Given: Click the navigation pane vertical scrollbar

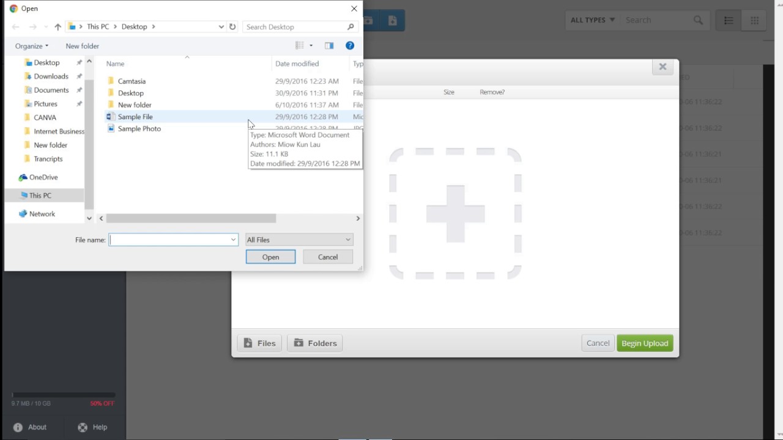Looking at the screenshot, I should (89, 144).
